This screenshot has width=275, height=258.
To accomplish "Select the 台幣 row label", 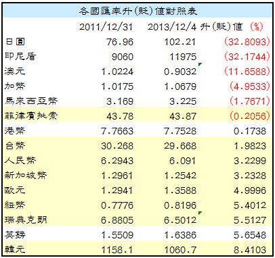I will (15, 146).
